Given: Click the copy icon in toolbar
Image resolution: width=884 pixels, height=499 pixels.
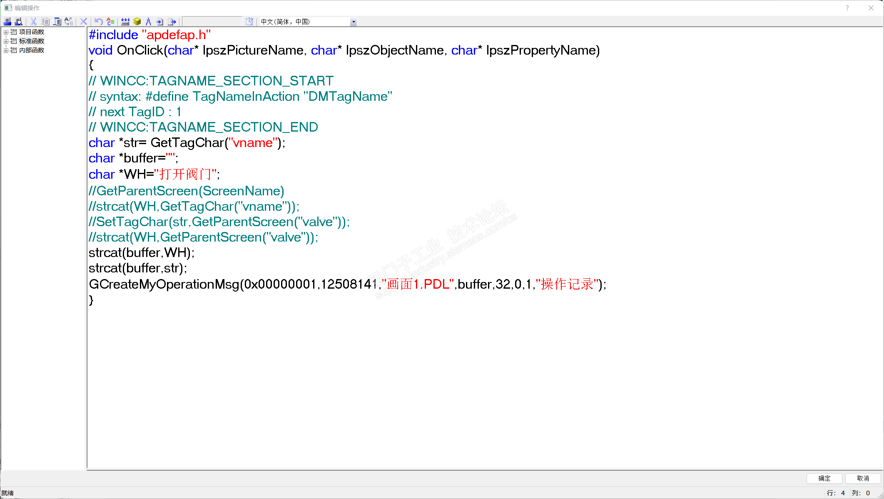Looking at the screenshot, I should 45,22.
